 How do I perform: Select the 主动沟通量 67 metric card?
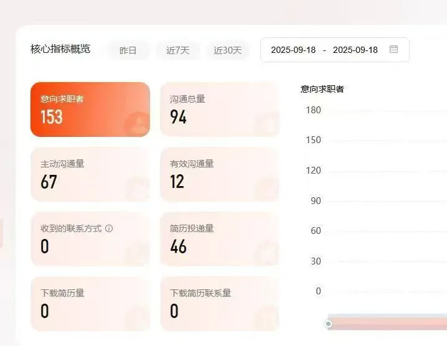coord(90,174)
